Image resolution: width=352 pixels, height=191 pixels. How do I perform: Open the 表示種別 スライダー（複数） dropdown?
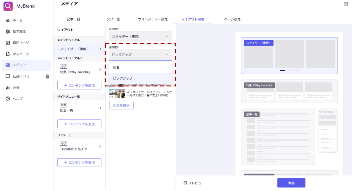click(140, 36)
